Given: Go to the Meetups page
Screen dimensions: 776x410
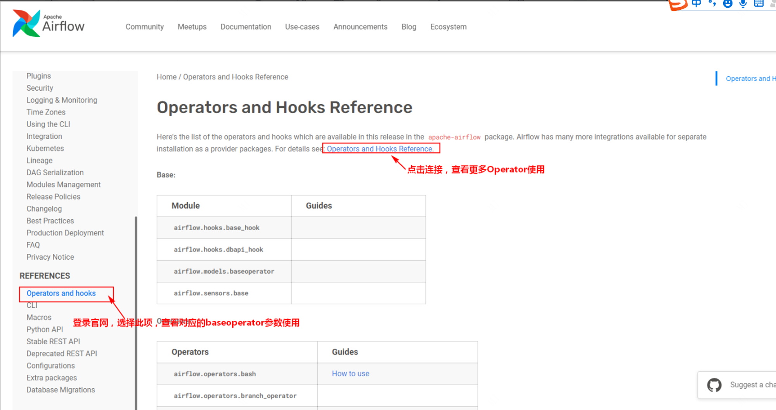Looking at the screenshot, I should pos(192,27).
